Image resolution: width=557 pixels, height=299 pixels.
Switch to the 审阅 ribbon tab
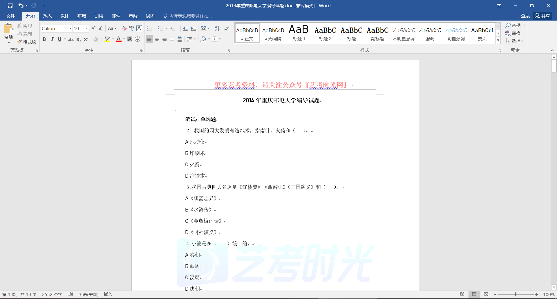[x=133, y=16]
